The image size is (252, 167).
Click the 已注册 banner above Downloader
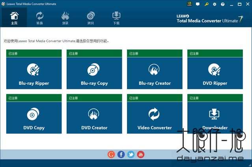coord(215,98)
